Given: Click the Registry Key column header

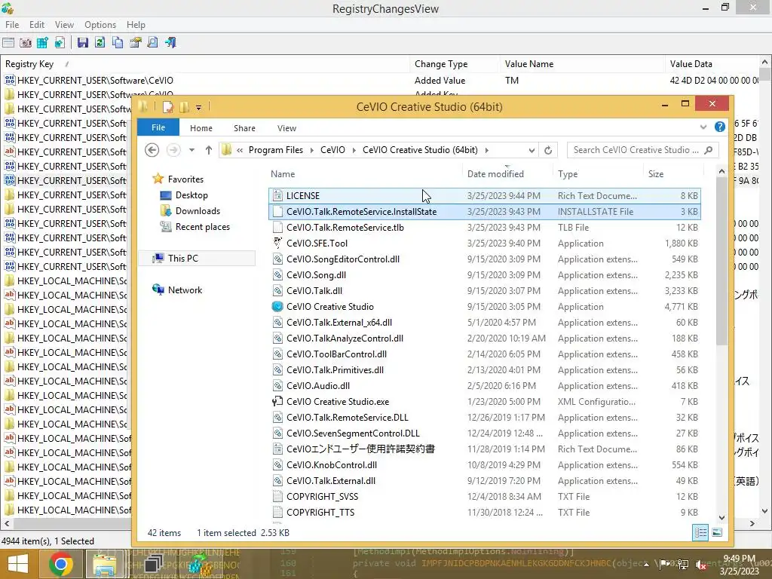Looking at the screenshot, I should tap(205, 64).
